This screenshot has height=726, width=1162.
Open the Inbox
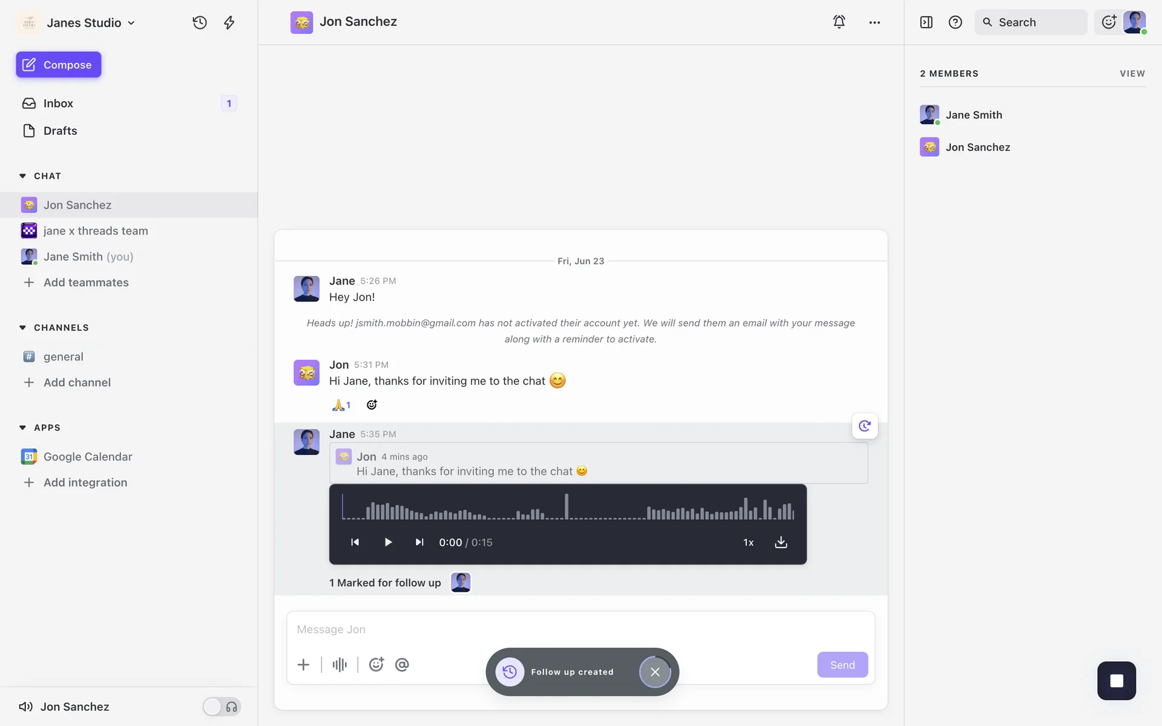pos(58,103)
